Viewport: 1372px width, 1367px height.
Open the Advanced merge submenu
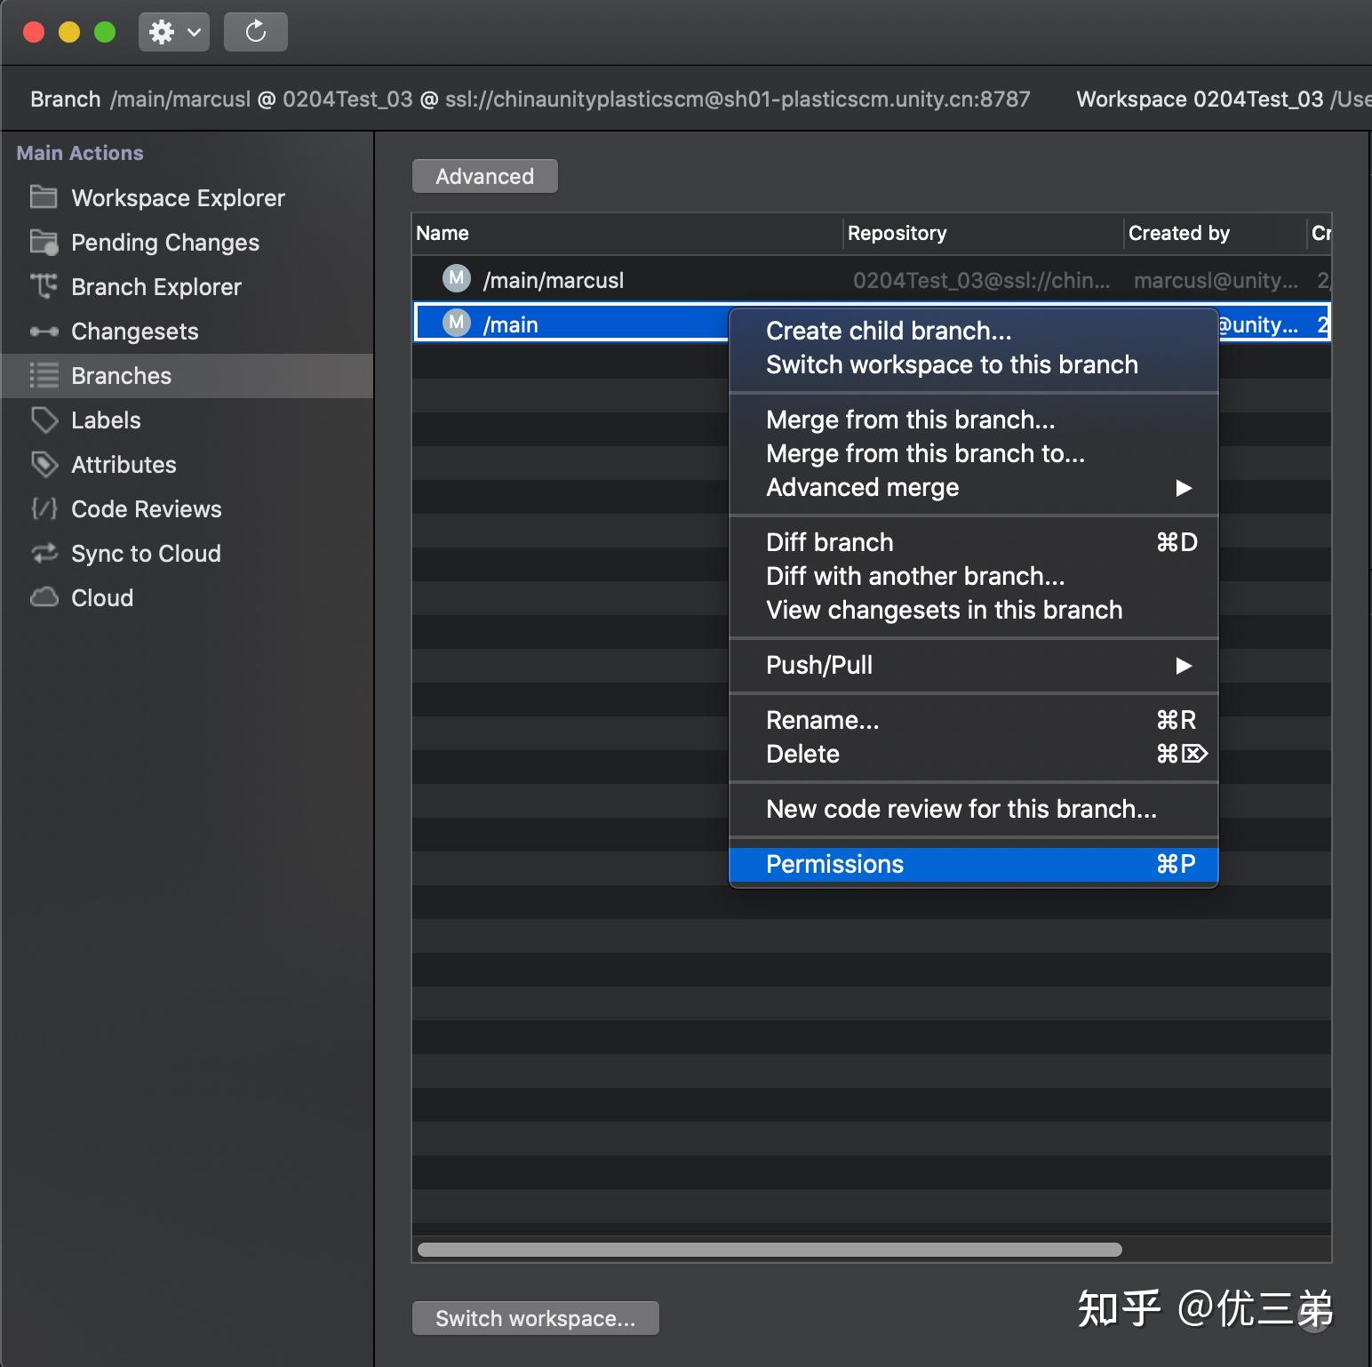[x=862, y=487]
